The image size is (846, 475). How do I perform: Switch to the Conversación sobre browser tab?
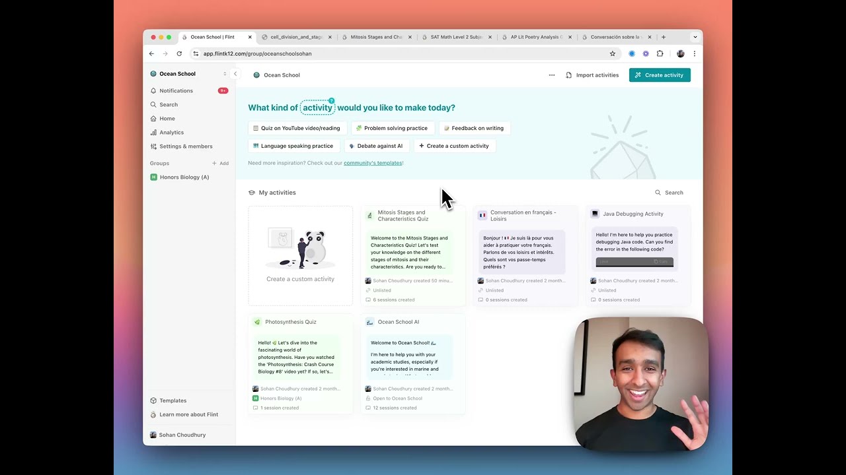tap(616, 37)
